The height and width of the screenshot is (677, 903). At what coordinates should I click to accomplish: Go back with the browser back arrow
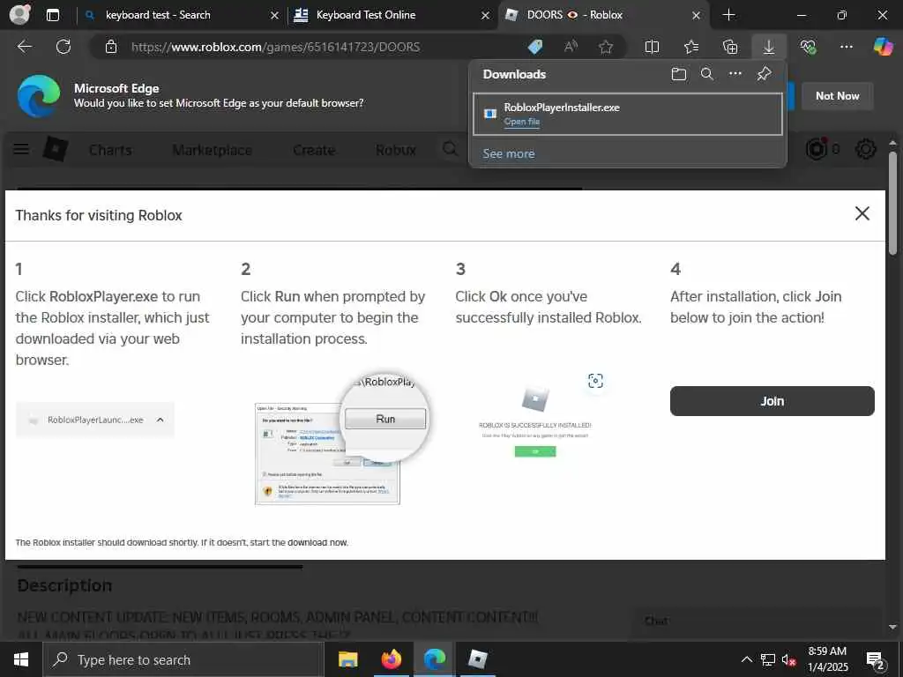[x=25, y=47]
